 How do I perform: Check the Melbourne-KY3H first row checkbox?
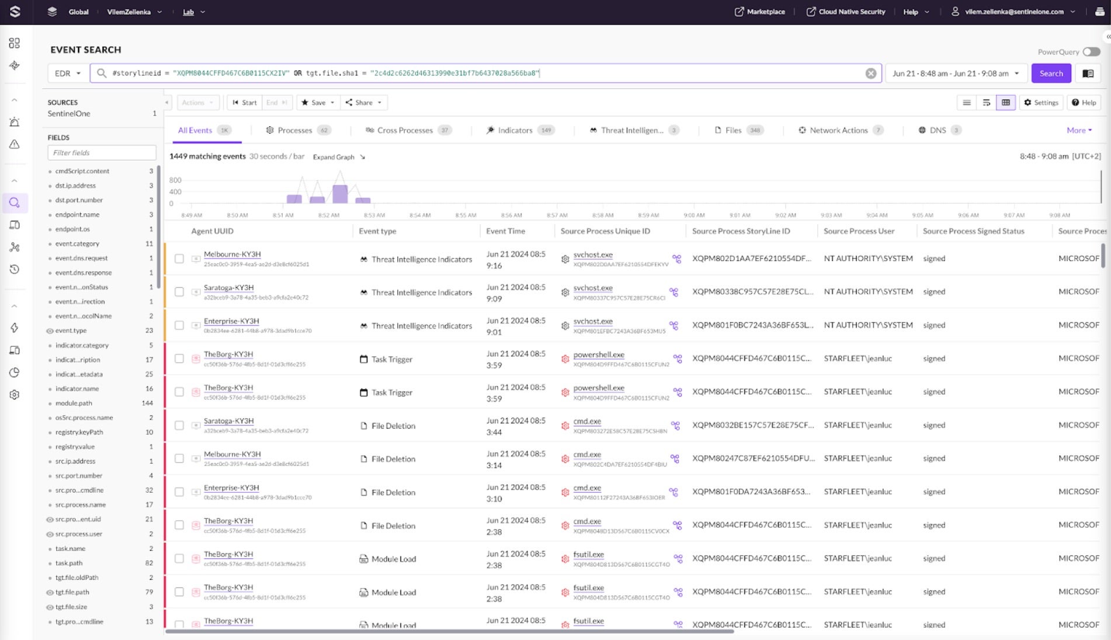(179, 259)
